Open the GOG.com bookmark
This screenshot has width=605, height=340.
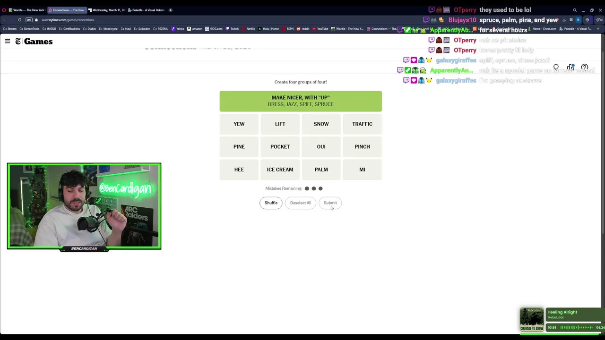click(x=214, y=29)
